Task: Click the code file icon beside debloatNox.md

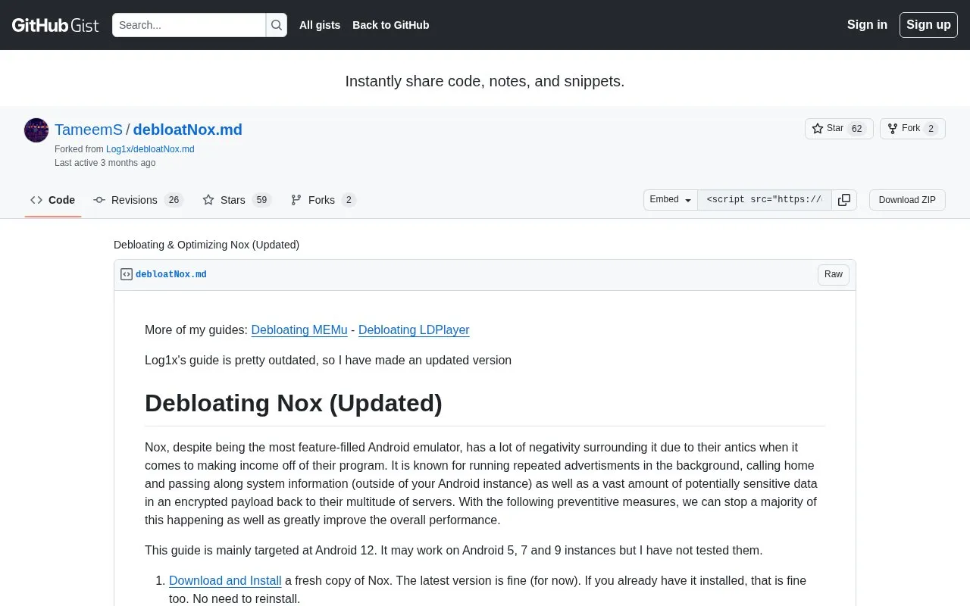Action: 127,274
